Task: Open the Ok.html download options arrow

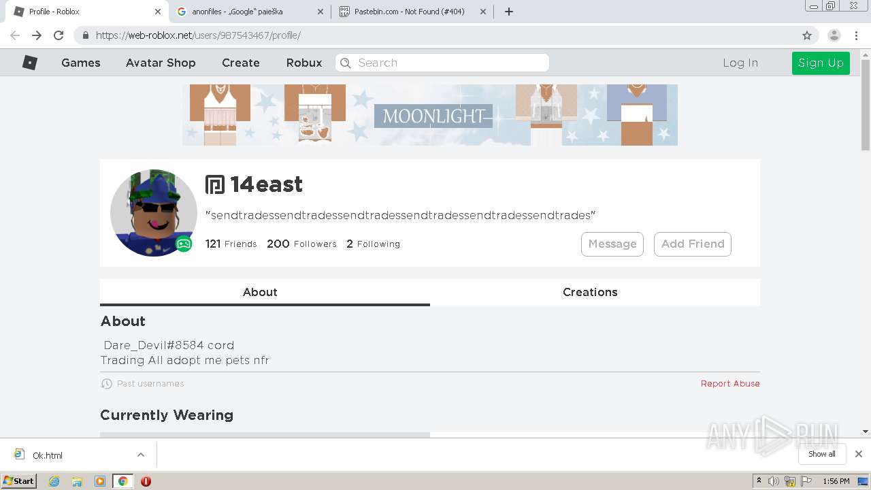Action: tap(141, 455)
